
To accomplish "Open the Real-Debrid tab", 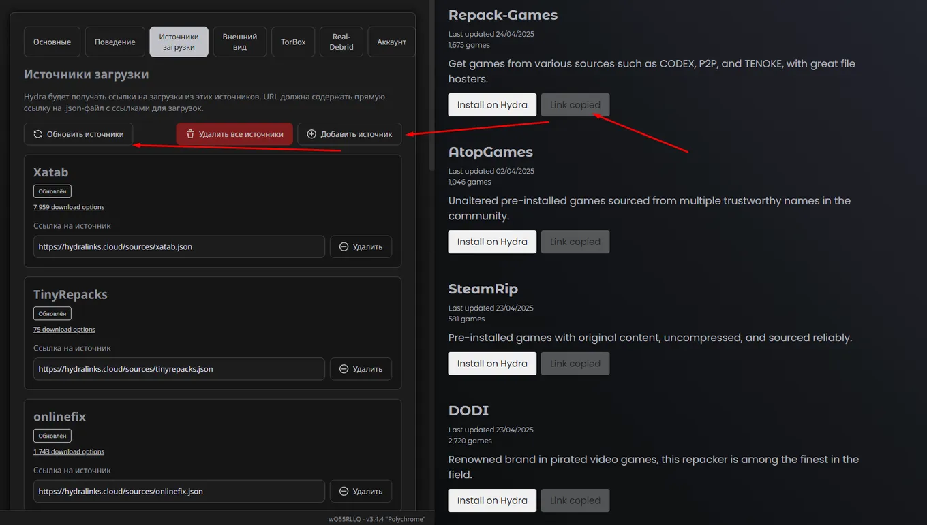I will click(341, 42).
